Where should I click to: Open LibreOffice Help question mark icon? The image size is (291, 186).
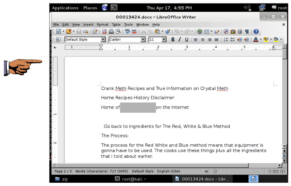256,31
